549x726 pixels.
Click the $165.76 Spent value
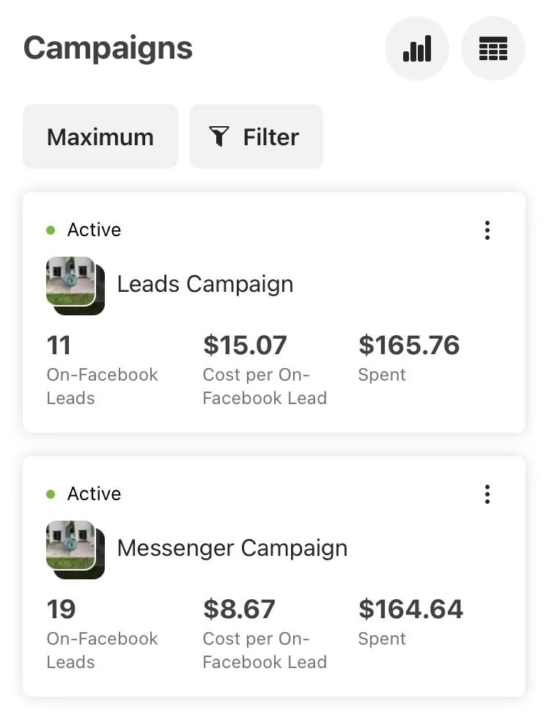(409, 345)
